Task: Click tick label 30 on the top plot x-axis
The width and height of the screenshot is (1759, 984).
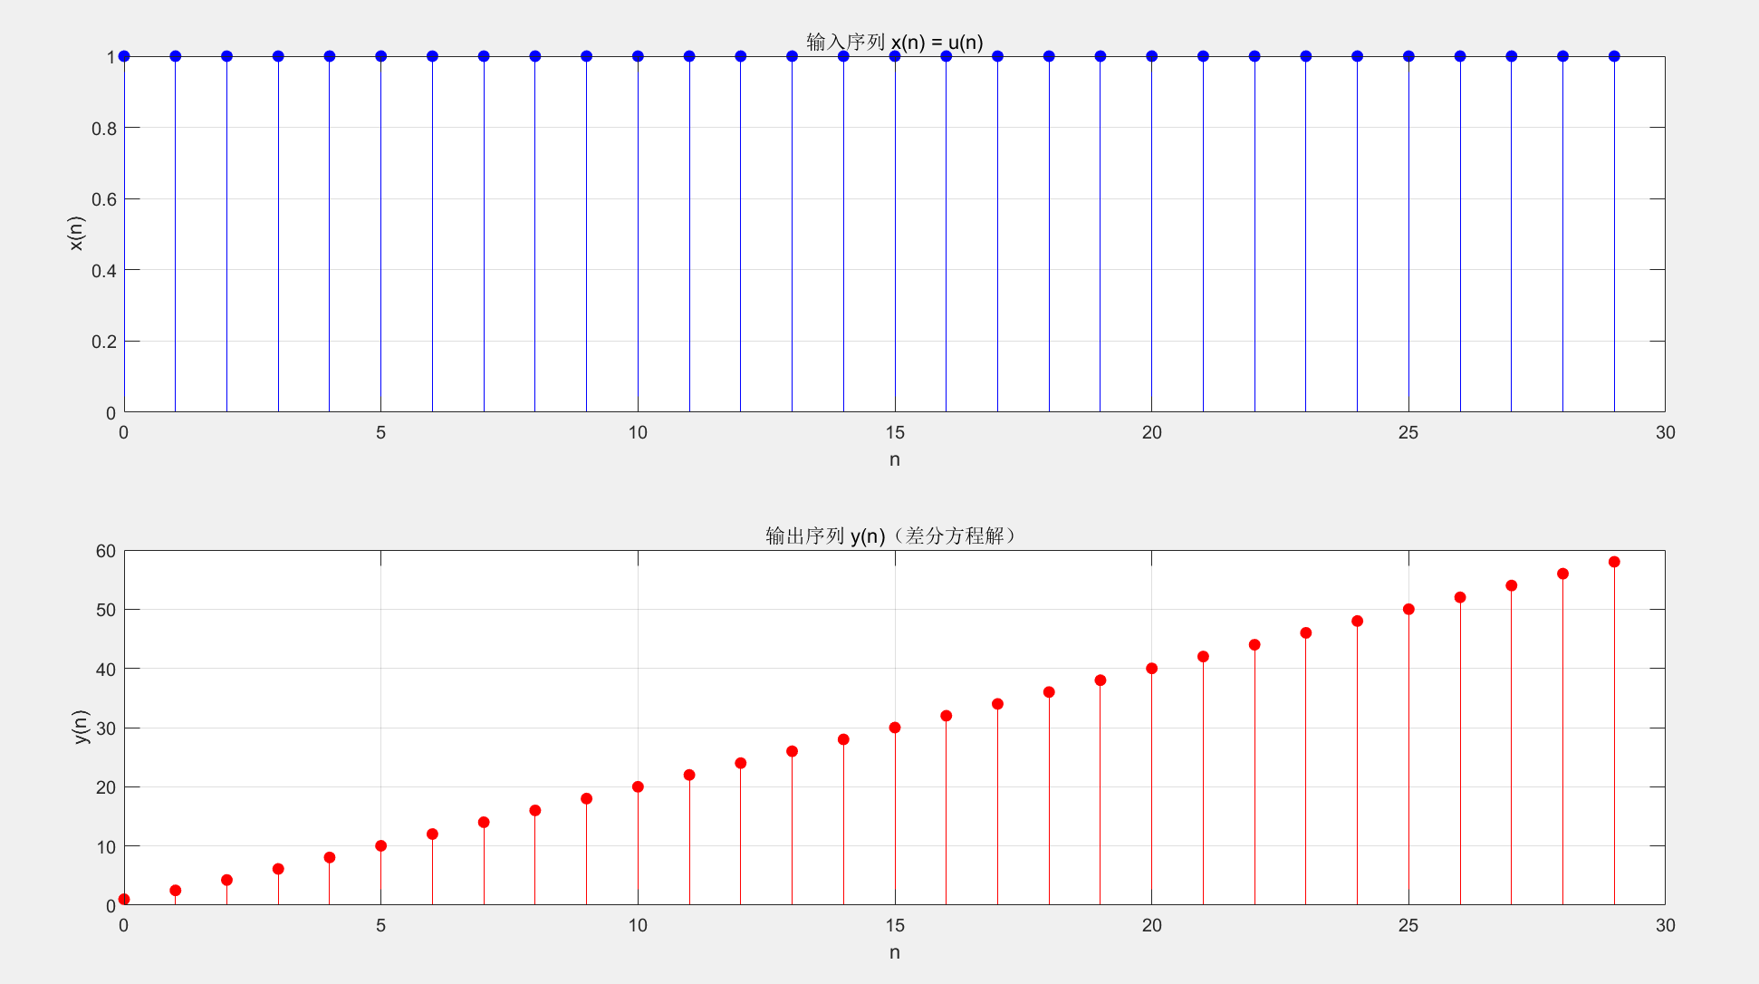Action: (x=1665, y=433)
